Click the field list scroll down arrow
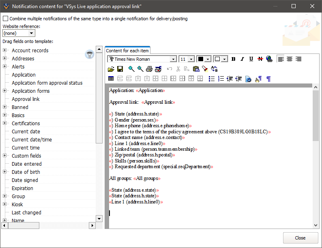322x248 pixels. [x=99, y=218]
